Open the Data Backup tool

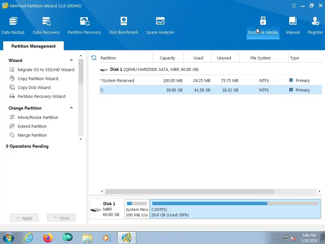click(13, 26)
